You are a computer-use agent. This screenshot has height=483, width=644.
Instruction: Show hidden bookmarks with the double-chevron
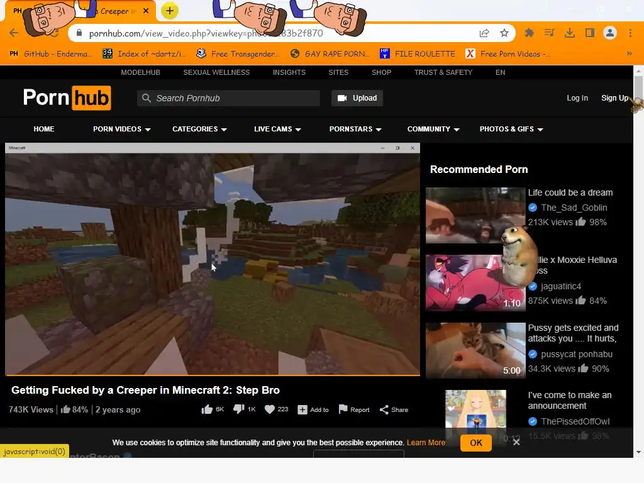tap(629, 53)
